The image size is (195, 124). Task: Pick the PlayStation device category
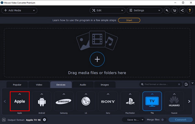pos(130,101)
